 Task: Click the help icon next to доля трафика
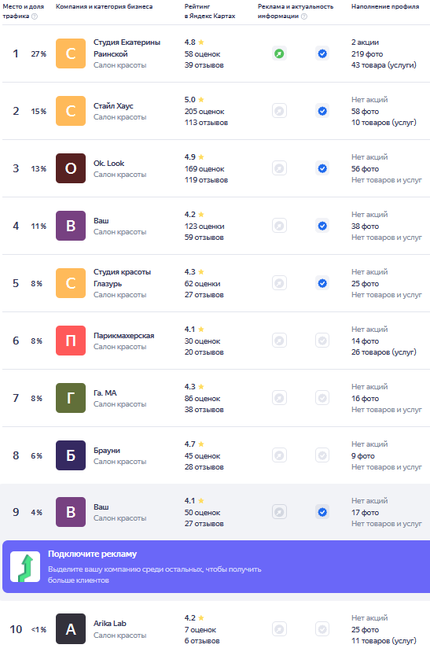coord(35,17)
